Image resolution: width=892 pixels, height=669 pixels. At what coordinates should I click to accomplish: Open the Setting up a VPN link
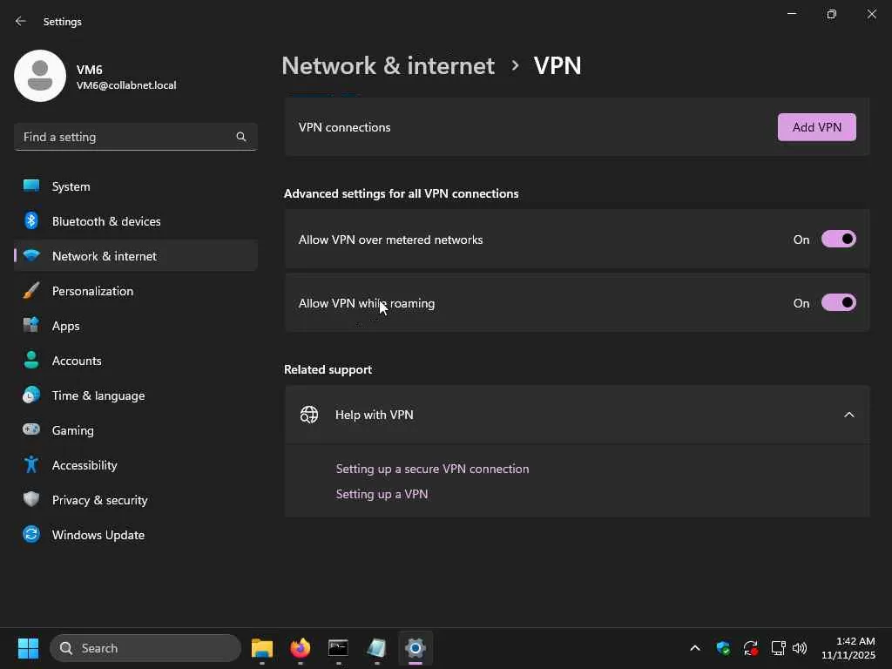[382, 494]
